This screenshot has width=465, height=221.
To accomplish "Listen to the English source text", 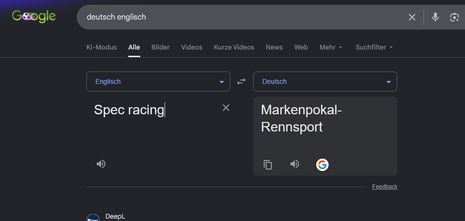I will pos(101,164).
